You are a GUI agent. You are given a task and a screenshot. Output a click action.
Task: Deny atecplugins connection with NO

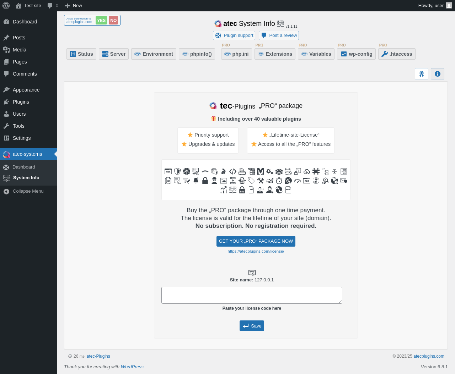(x=113, y=21)
